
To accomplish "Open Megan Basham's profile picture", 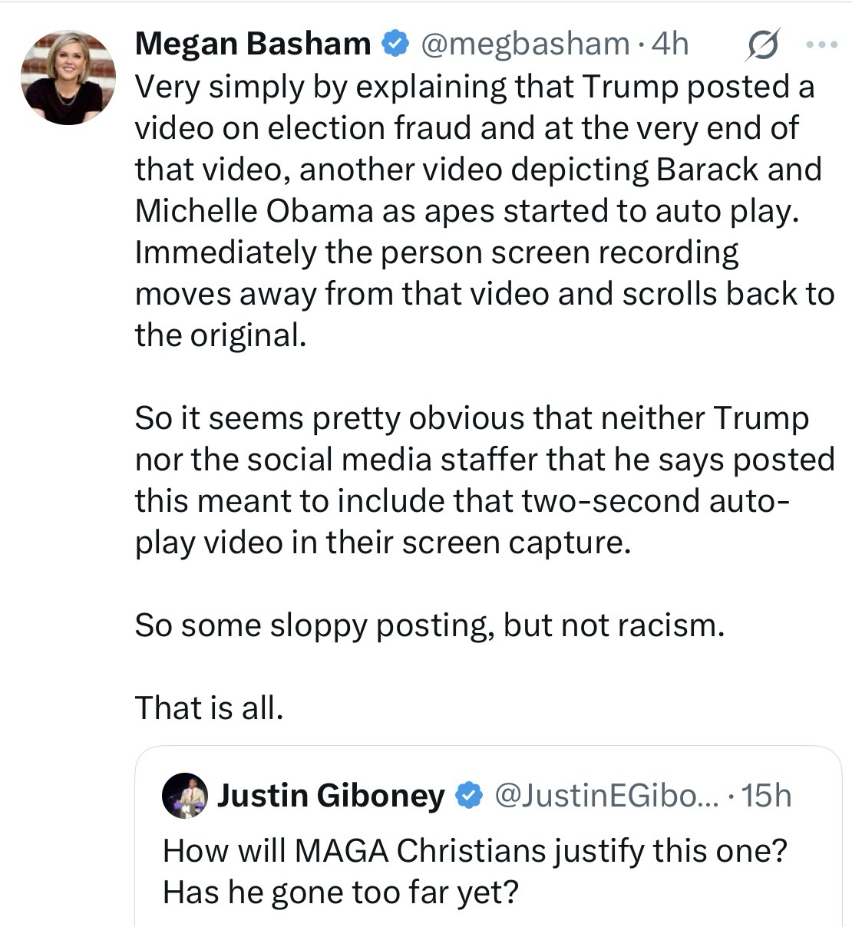I will (x=68, y=78).
